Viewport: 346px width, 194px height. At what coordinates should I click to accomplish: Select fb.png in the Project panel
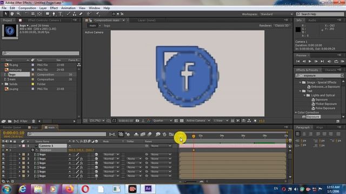[14, 65]
